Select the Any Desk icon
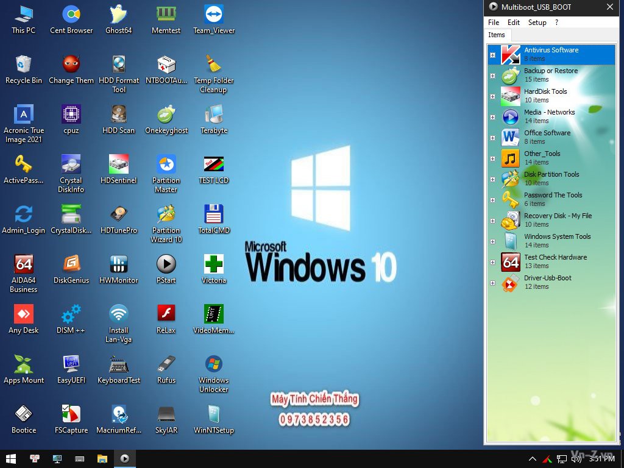This screenshot has width=624, height=468. coord(24,319)
